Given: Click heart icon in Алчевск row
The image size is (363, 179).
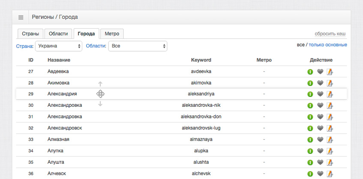Looking at the screenshot, I should coord(320,174).
